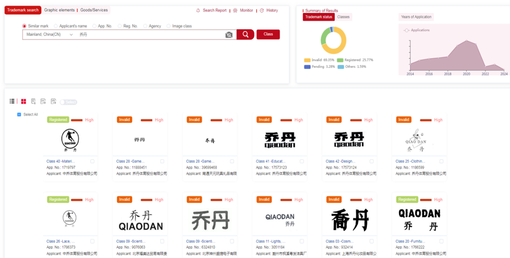Tick checkbox for Class 26 result card
The image size is (510, 258).
coord(92,241)
